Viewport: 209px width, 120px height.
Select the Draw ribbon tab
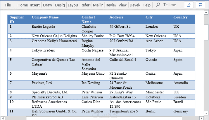pos(48,5)
